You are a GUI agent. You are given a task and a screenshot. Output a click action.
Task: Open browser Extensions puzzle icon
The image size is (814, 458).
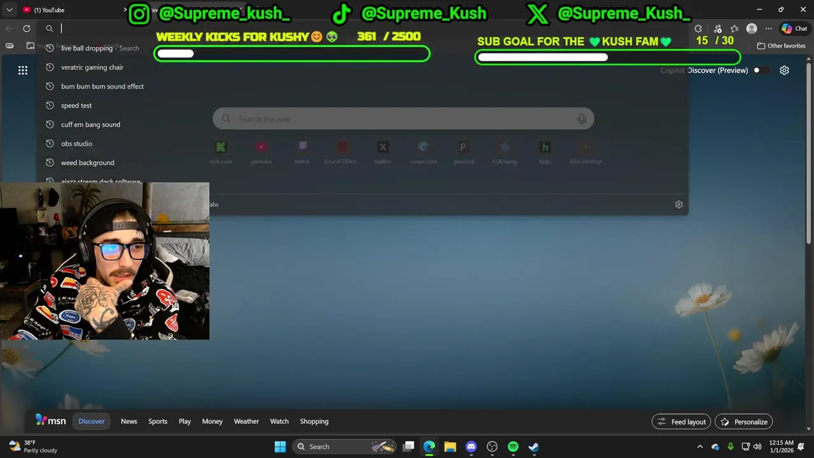pyautogui.click(x=698, y=29)
